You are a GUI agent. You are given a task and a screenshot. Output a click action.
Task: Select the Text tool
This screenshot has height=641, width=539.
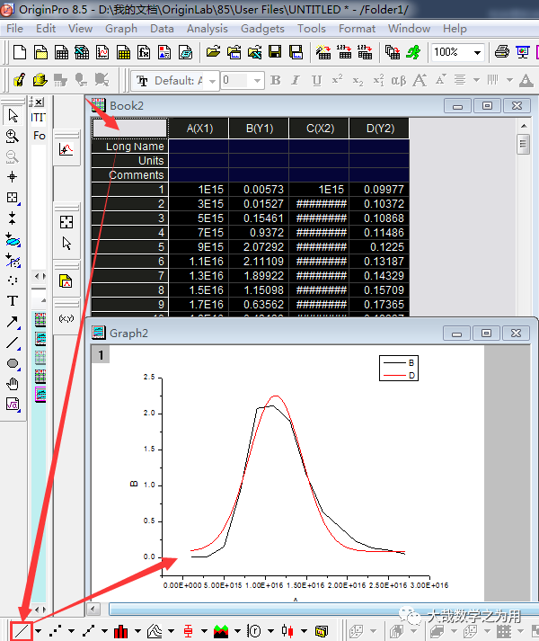(x=13, y=300)
